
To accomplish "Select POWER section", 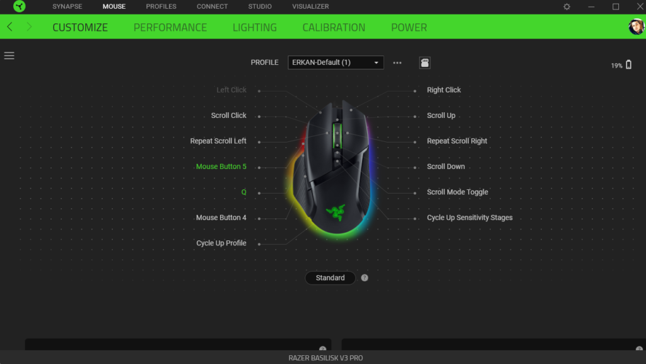I will pos(409,27).
